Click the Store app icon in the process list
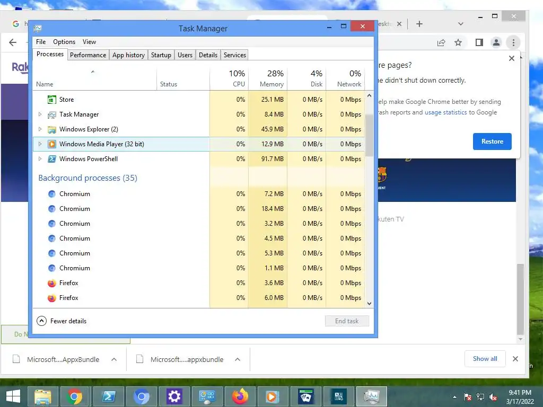Image resolution: width=543 pixels, height=407 pixels. pos(51,100)
